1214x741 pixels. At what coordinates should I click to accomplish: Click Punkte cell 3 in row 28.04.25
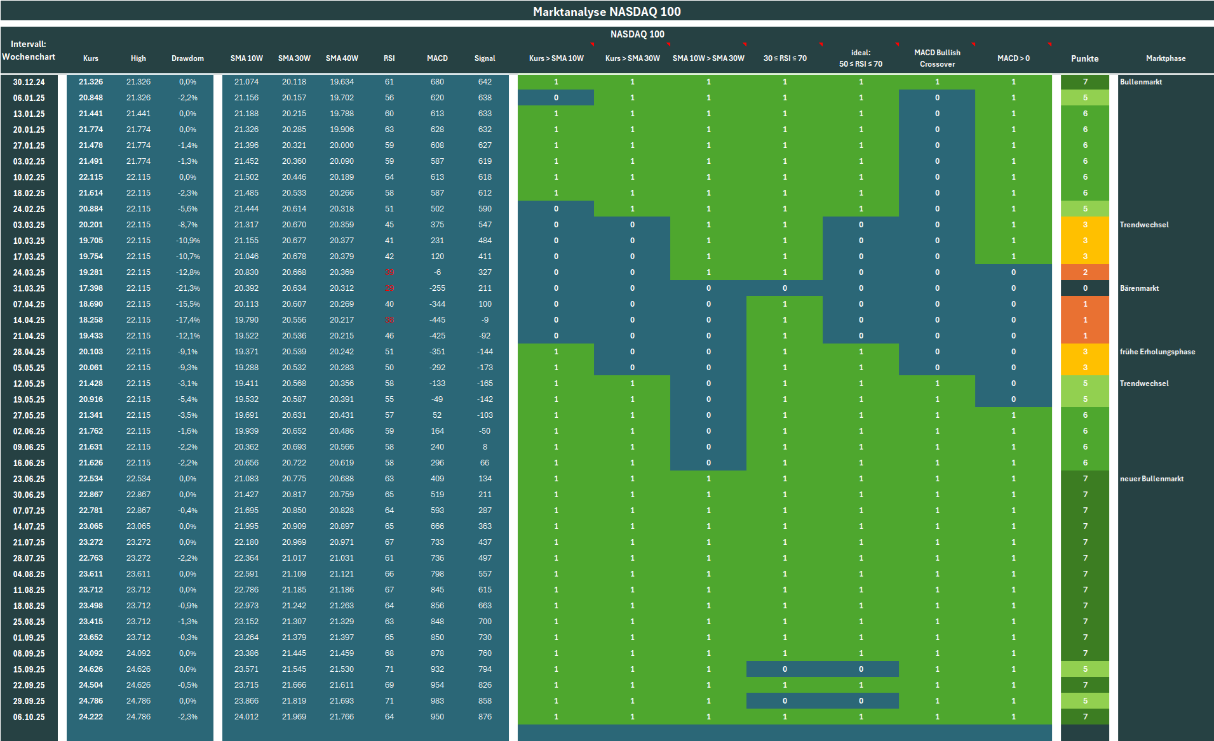[1085, 352]
